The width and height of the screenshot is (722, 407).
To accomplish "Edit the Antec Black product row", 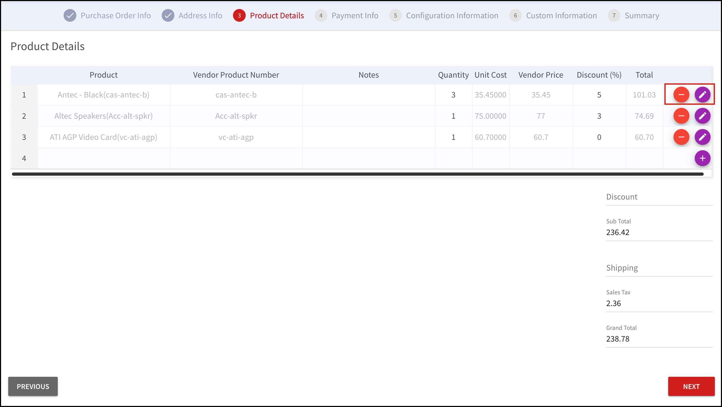I will click(702, 95).
